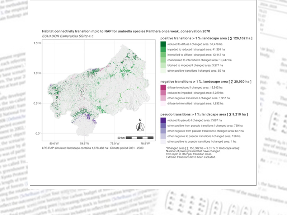Click the 'other negative transitions' swatch
This screenshot has width=287, height=215.
(x=163, y=98)
